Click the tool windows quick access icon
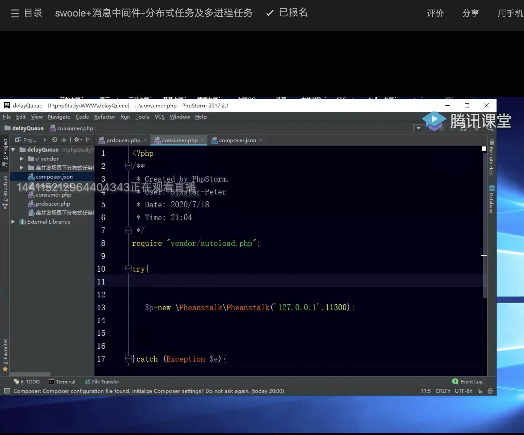The height and width of the screenshot is (435, 524). point(7,391)
